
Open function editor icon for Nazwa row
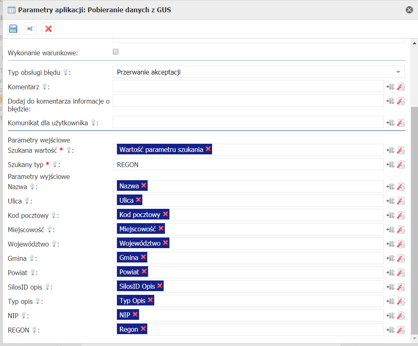(x=401, y=186)
